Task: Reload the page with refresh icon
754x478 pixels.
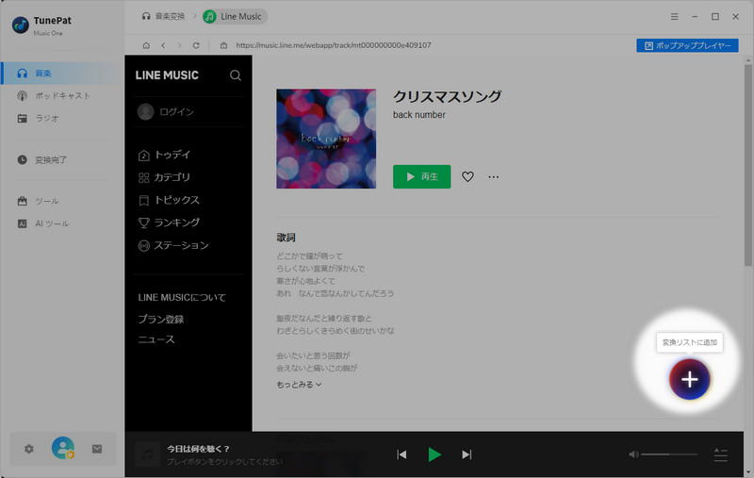Action: 196,45
